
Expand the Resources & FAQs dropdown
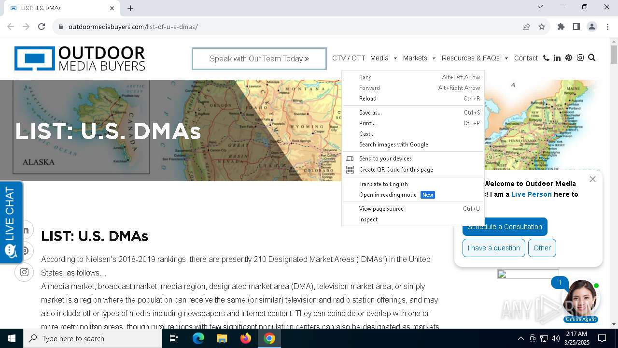[x=475, y=58]
